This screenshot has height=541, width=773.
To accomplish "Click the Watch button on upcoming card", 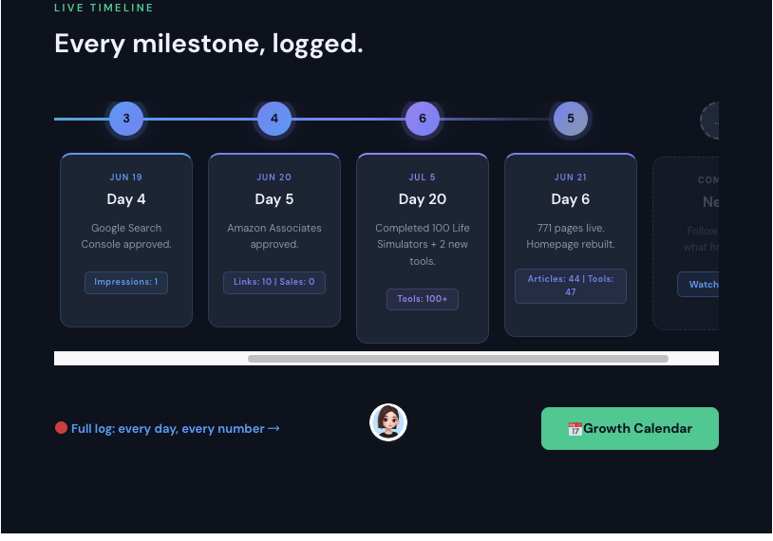I will coord(698,285).
